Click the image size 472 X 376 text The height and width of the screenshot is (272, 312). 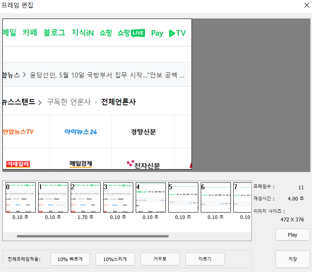pos(292,219)
